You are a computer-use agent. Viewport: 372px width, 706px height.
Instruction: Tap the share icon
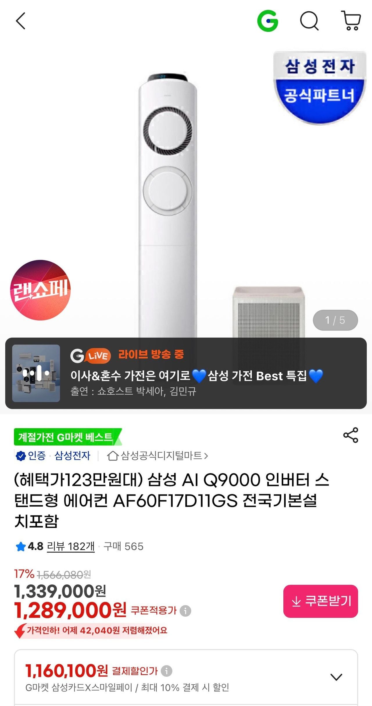pyautogui.click(x=351, y=435)
